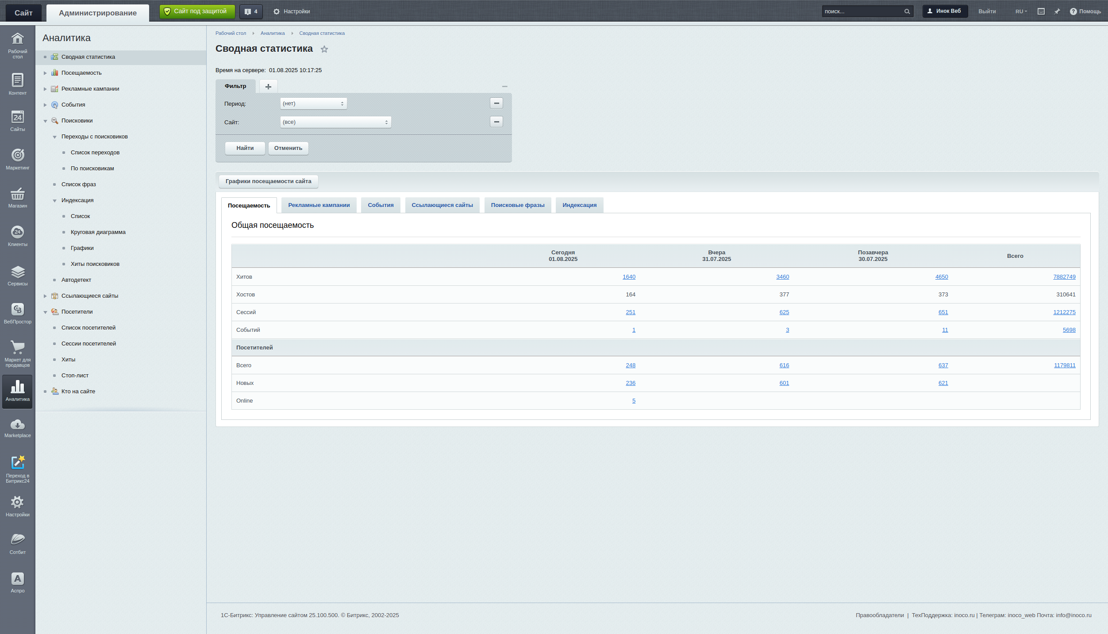Screen dimensions: 1108x634
Task: Click the pin panel icon in header
Action: pos(1057,12)
